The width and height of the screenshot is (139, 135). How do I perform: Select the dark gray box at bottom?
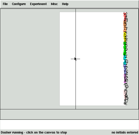125,102
